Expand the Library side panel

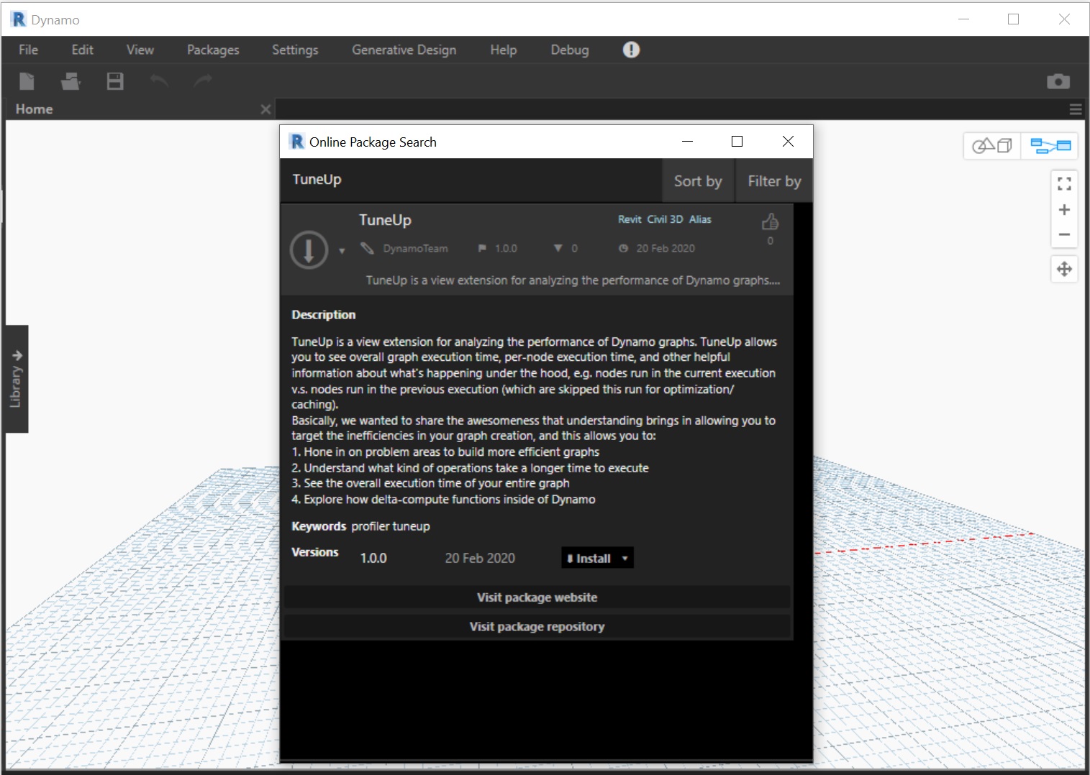pyautogui.click(x=16, y=379)
